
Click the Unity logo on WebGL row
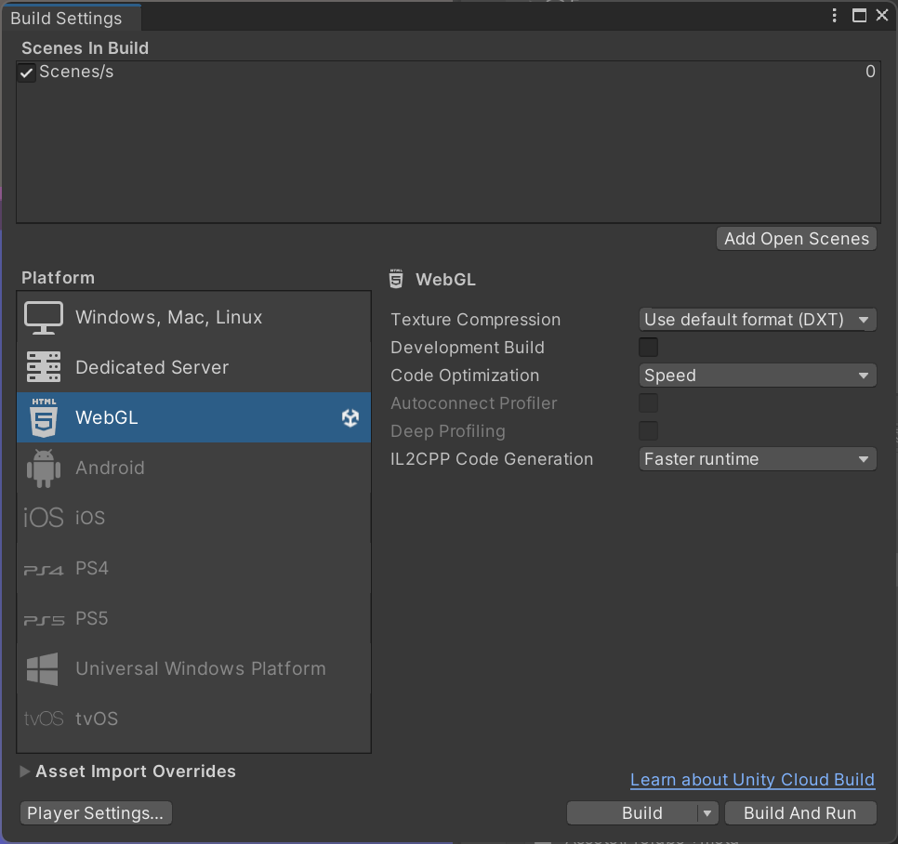pos(350,418)
